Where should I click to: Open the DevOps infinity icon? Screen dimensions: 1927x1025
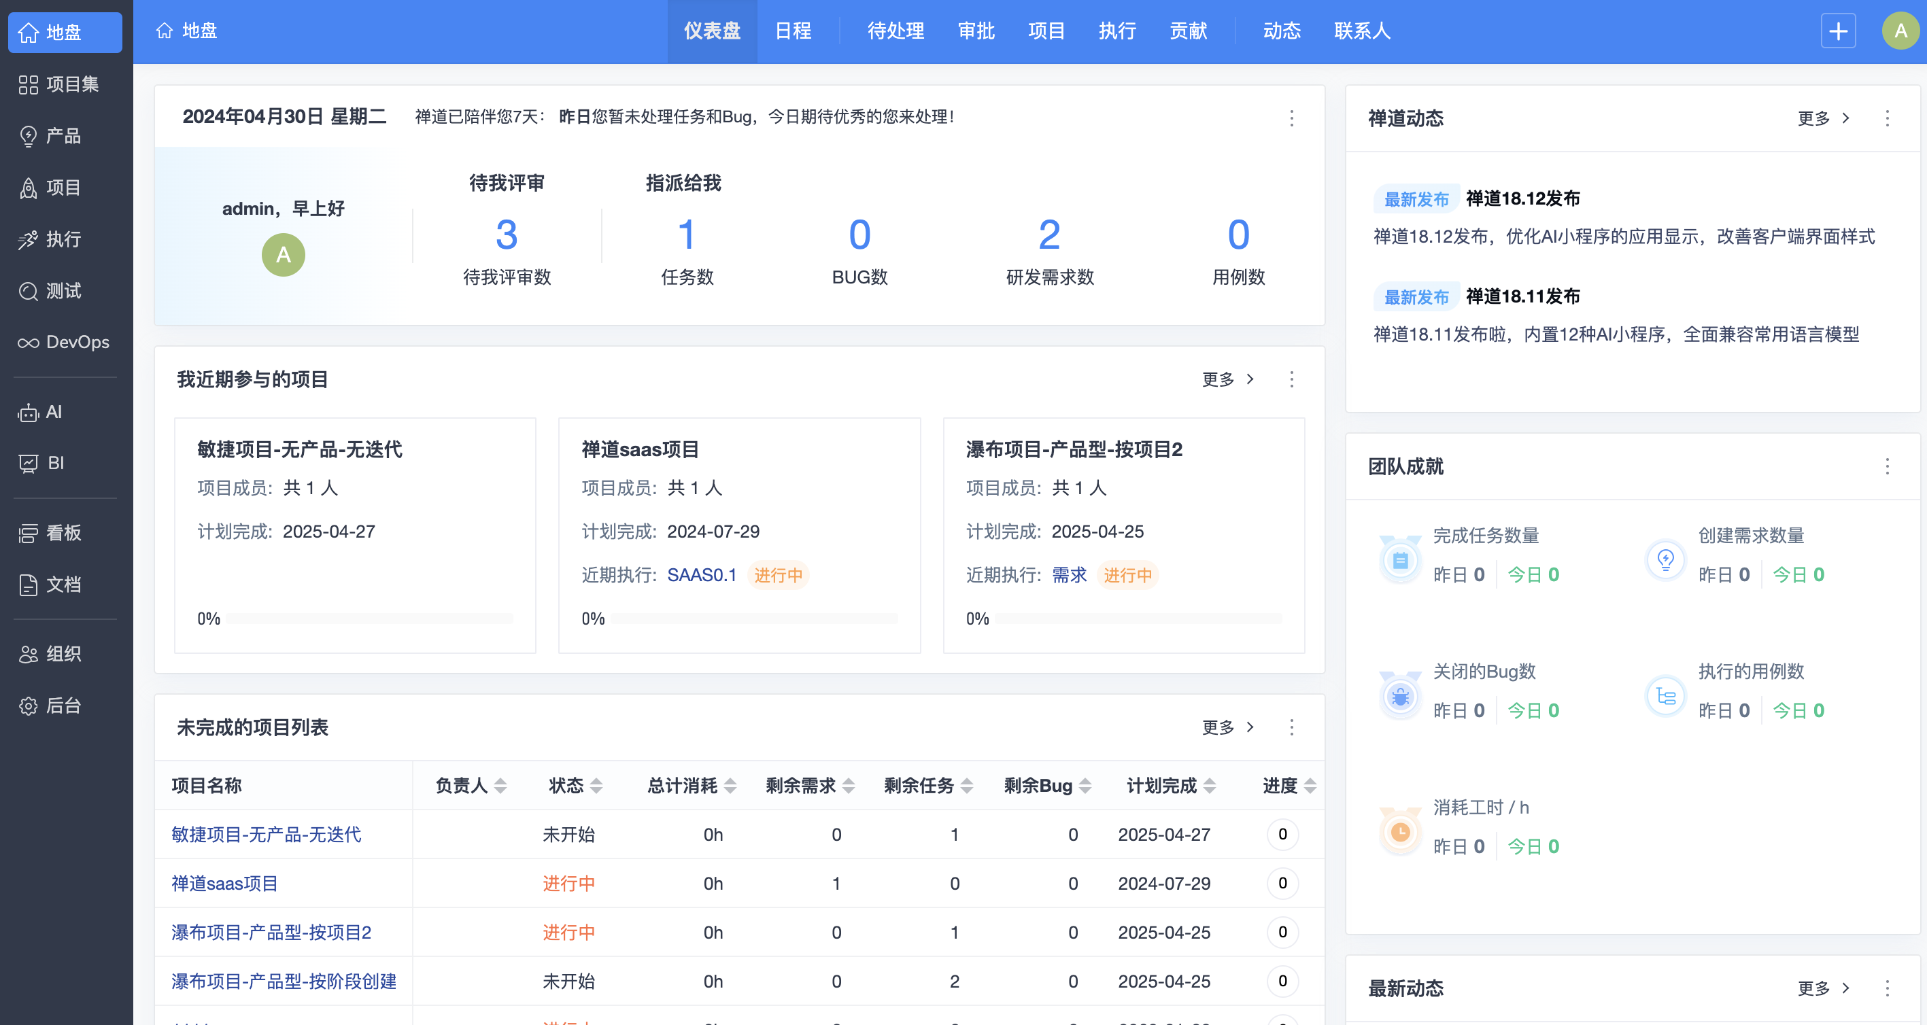pyautogui.click(x=29, y=343)
